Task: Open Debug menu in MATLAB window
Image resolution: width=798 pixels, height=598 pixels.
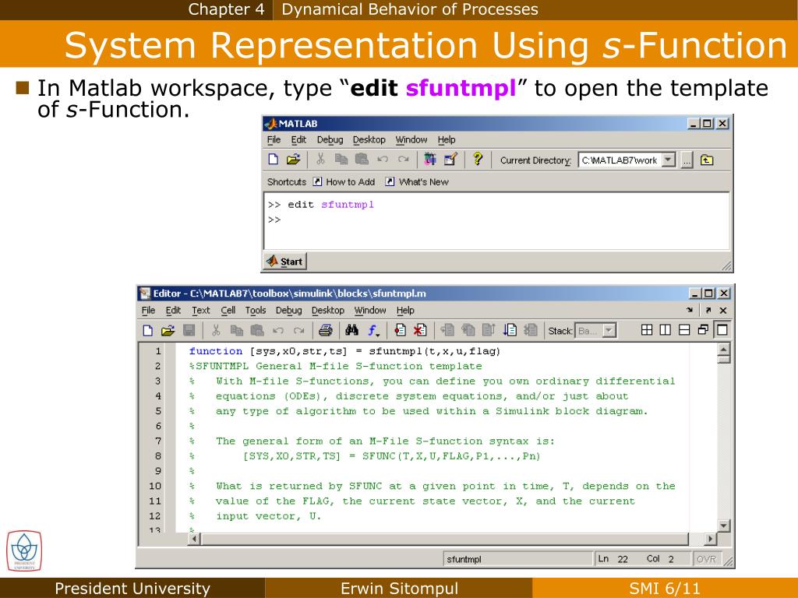Action: pos(330,140)
